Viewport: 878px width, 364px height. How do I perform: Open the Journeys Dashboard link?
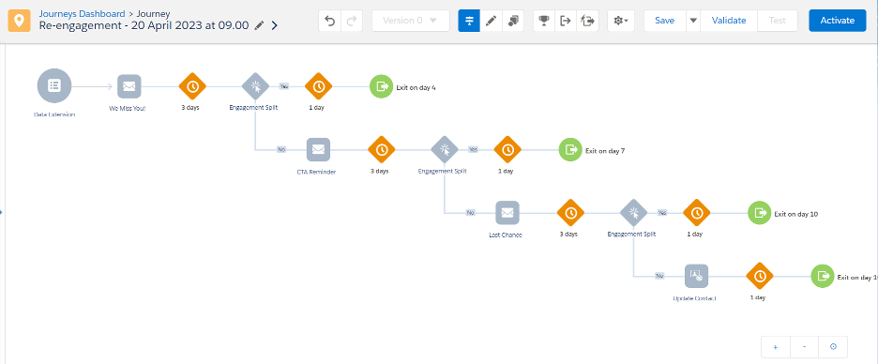[82, 14]
